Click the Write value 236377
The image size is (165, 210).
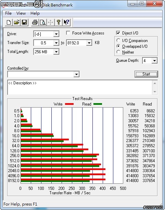point(132,141)
